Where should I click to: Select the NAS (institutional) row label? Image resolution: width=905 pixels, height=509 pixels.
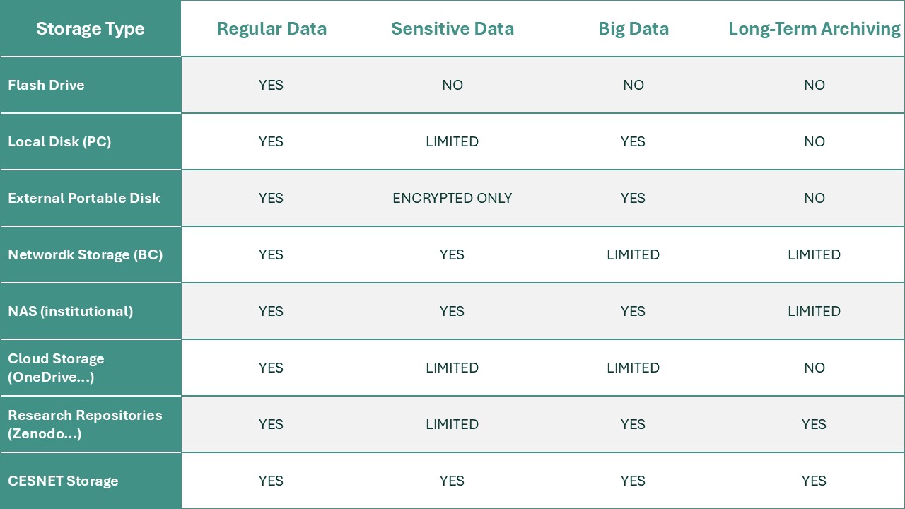(71, 311)
